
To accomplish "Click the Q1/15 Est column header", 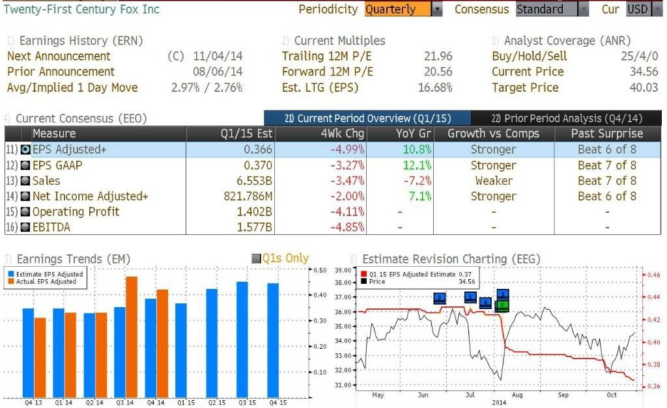I will (x=230, y=133).
